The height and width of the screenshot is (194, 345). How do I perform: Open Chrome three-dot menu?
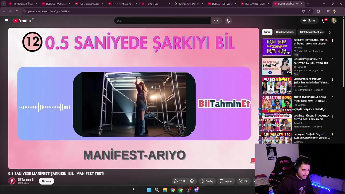pos(341,11)
